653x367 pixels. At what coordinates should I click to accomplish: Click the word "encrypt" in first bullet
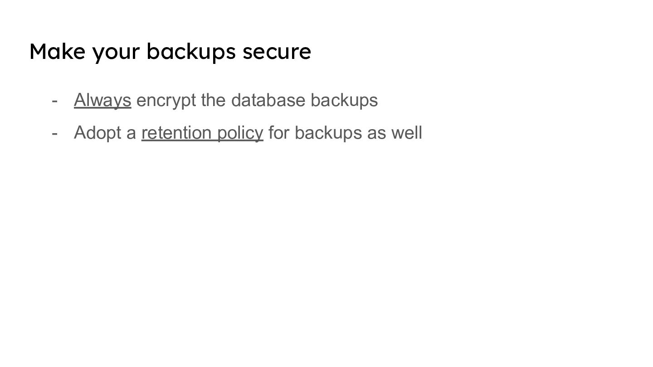[166, 100]
